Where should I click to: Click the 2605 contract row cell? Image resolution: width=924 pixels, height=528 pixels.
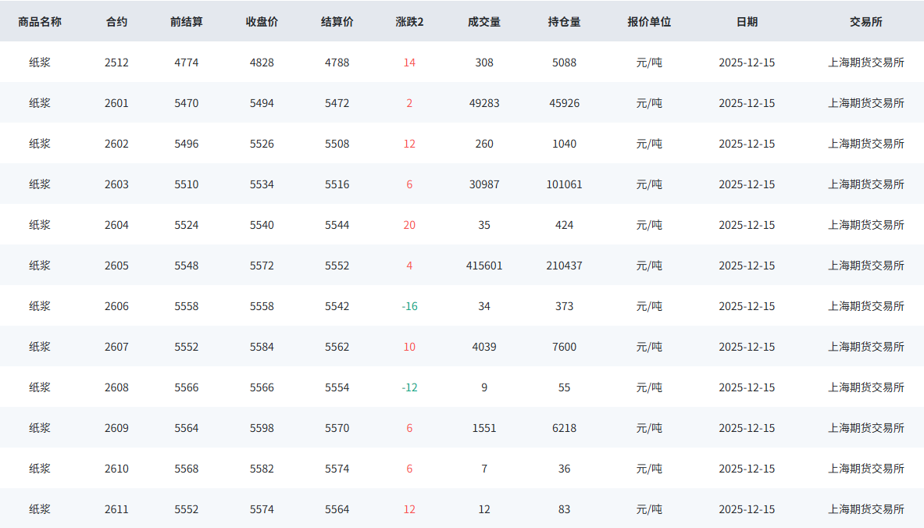coord(116,266)
